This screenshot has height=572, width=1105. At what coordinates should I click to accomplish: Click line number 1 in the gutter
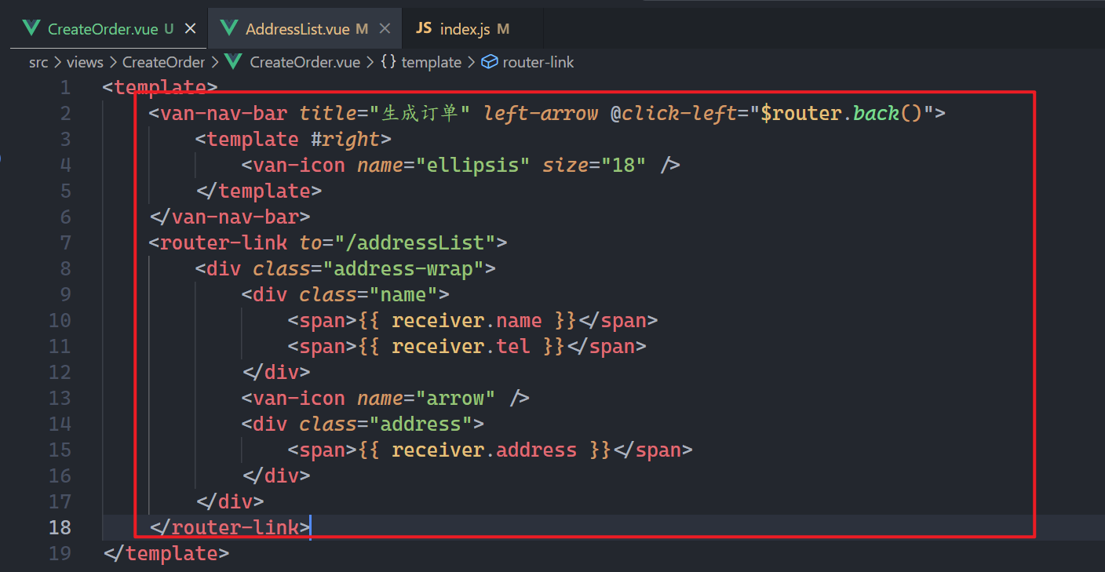pos(65,88)
